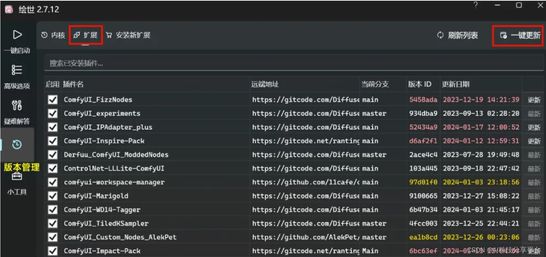Open the 一键启动 launch page
This screenshot has height=257, width=546.
point(17,42)
